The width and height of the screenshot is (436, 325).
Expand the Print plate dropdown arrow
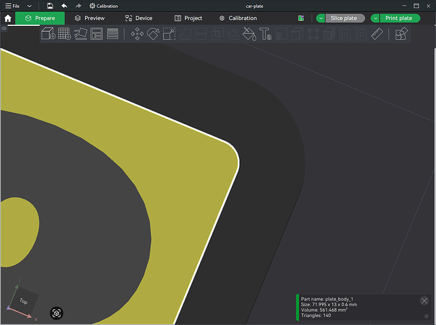coord(376,18)
